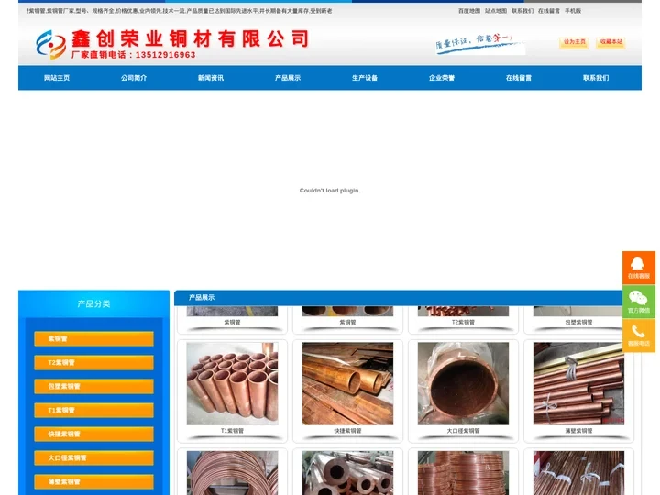Open 产品展示 in the nav bar
Viewport: 660px width, 495px height.
coord(288,78)
